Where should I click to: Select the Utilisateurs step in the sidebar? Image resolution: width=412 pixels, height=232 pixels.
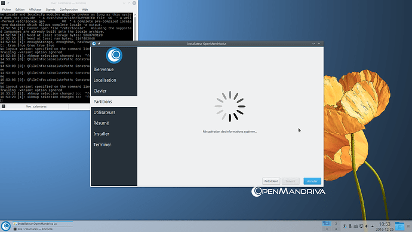(x=114, y=112)
